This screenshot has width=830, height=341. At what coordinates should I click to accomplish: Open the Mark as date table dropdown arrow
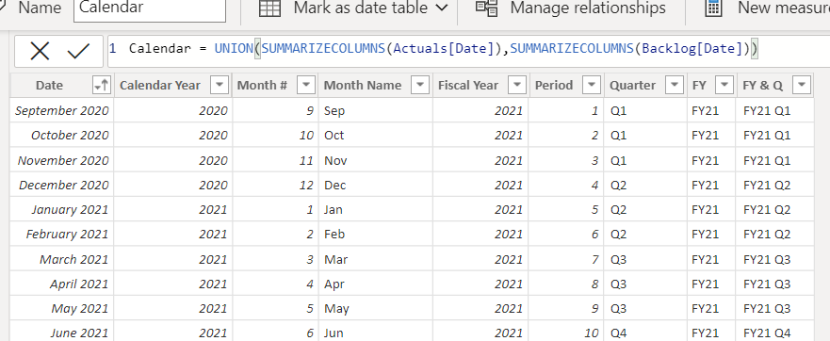[x=442, y=8]
